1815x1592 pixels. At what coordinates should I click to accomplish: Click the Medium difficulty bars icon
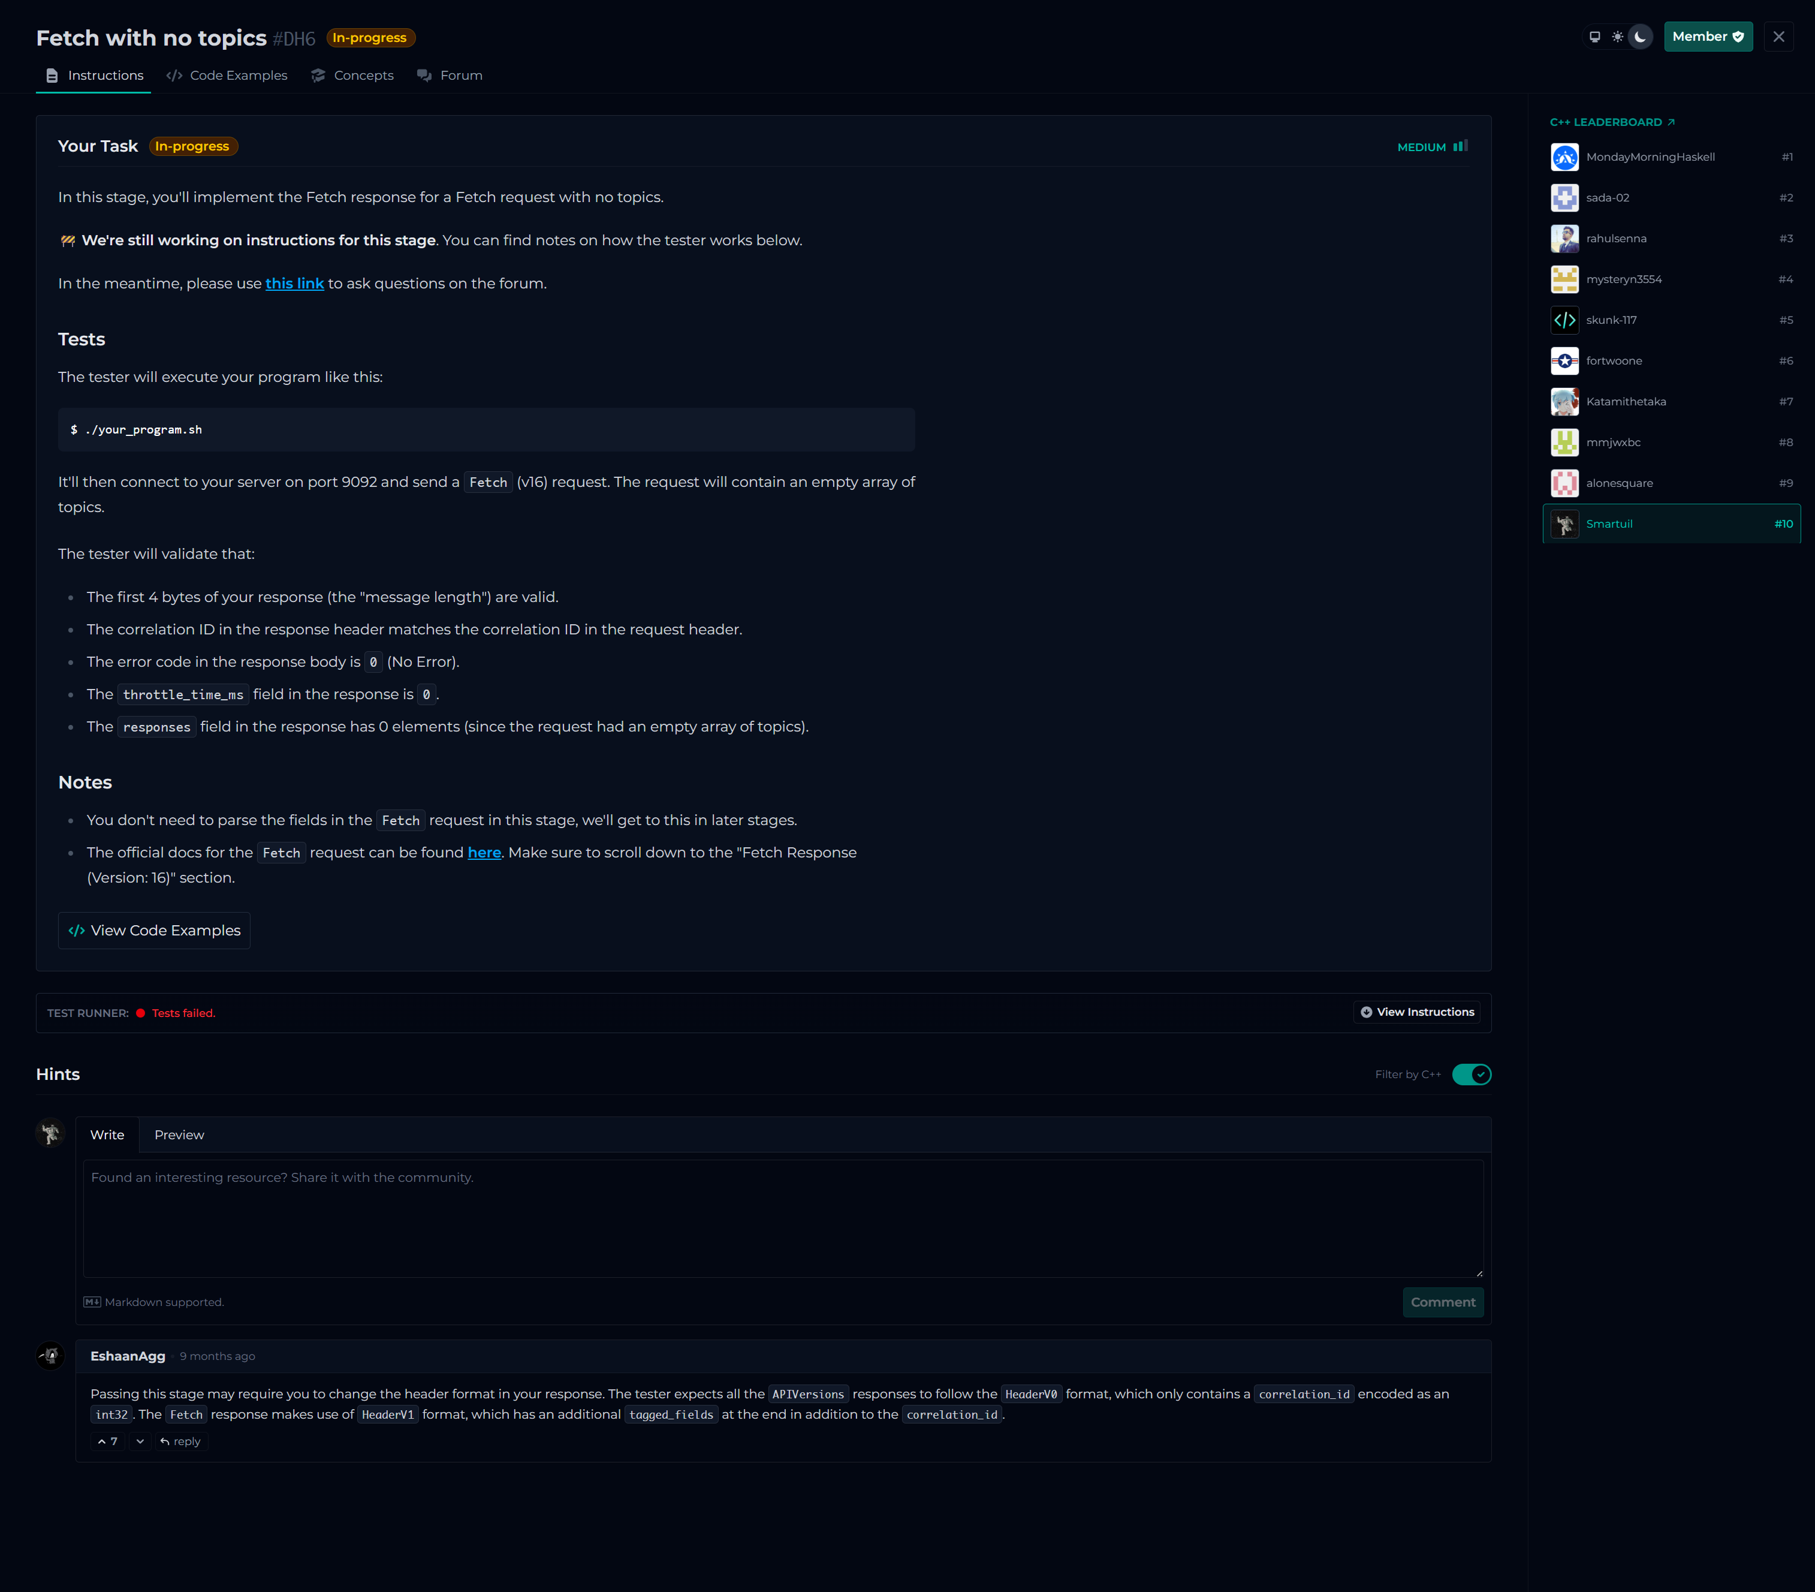(1460, 146)
